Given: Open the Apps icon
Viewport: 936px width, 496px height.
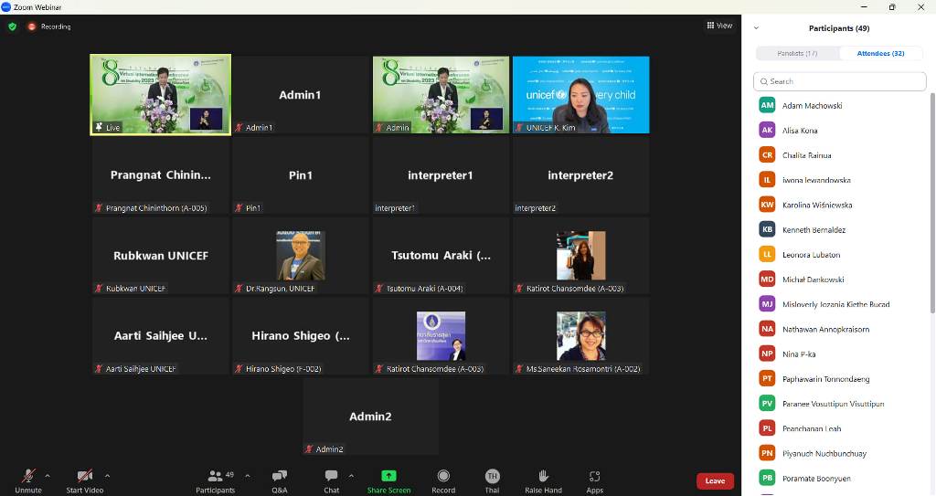Looking at the screenshot, I should [x=594, y=476].
